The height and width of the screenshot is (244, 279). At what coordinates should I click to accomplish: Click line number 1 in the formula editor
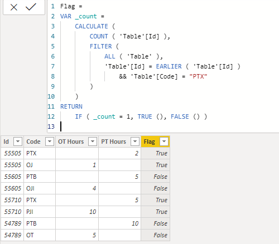point(53,6)
